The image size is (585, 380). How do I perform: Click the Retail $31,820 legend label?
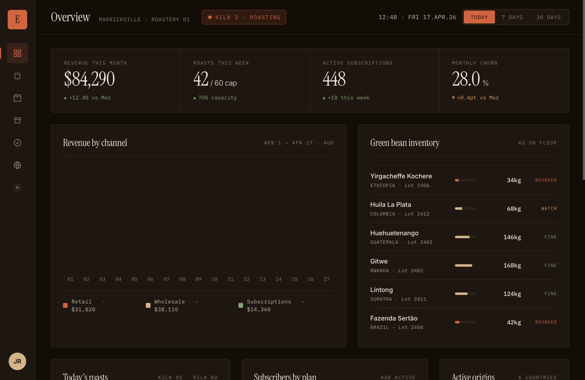click(x=88, y=305)
